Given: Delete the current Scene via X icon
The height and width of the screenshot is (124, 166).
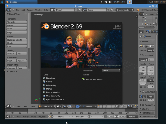Looking at the screenshot, I should tap(111, 10).
